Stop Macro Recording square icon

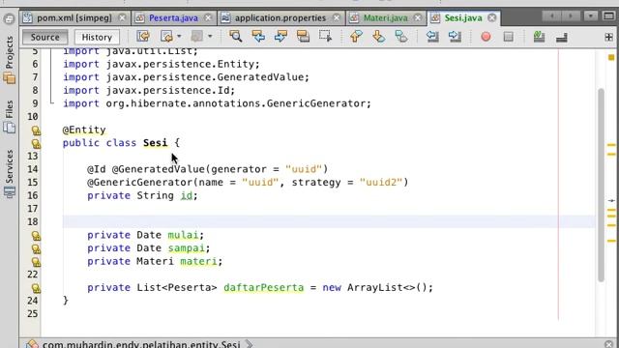(x=509, y=37)
